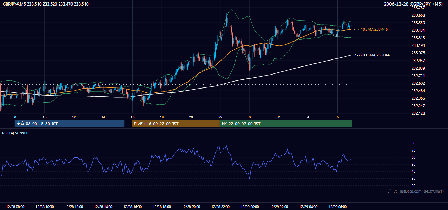Click price axis value 233.194
This screenshot has width=448, height=210.
tap(418, 45)
